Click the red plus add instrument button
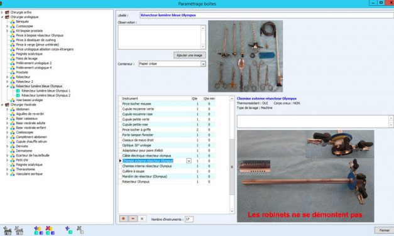This screenshot has height=236, width=394. [123, 218]
